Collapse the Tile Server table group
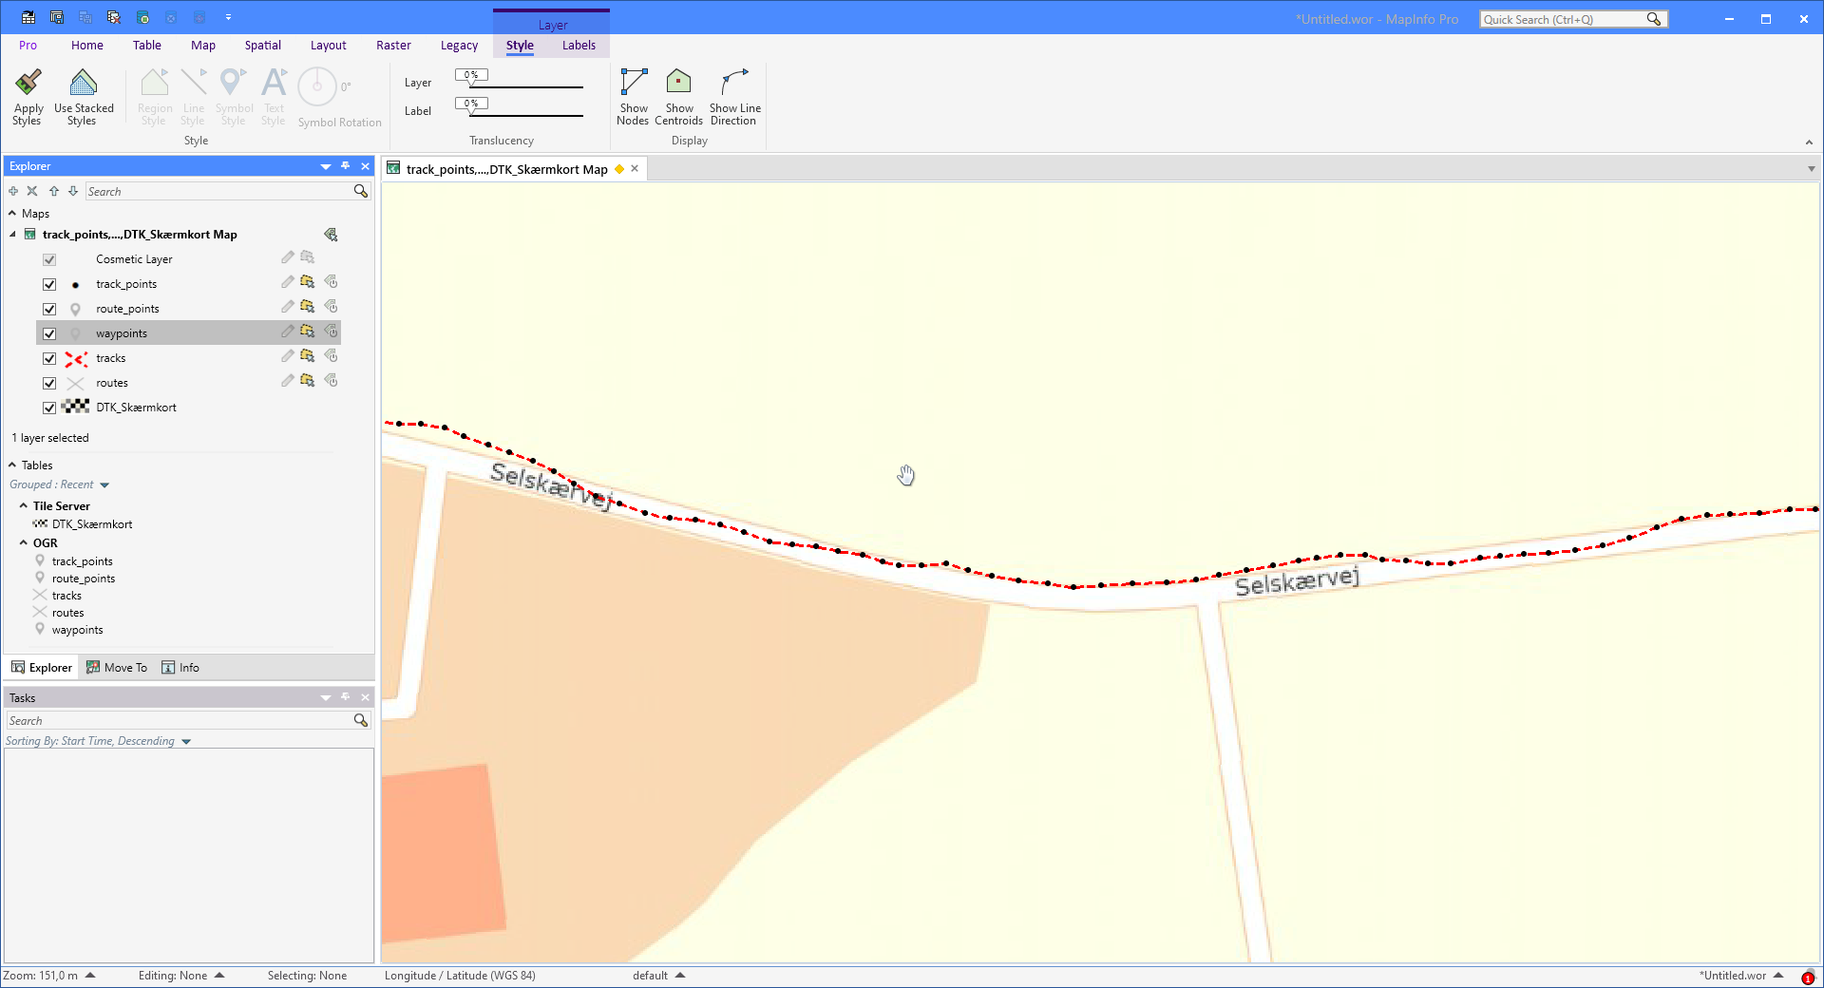1824x988 pixels. click(24, 505)
